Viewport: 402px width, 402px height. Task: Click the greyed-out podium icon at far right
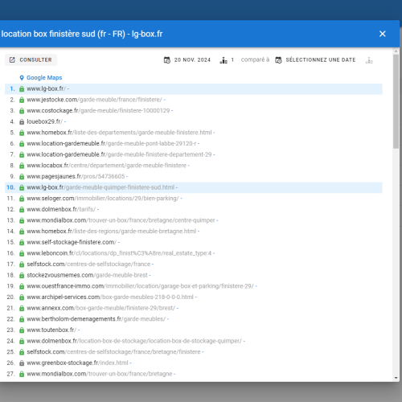[369, 60]
